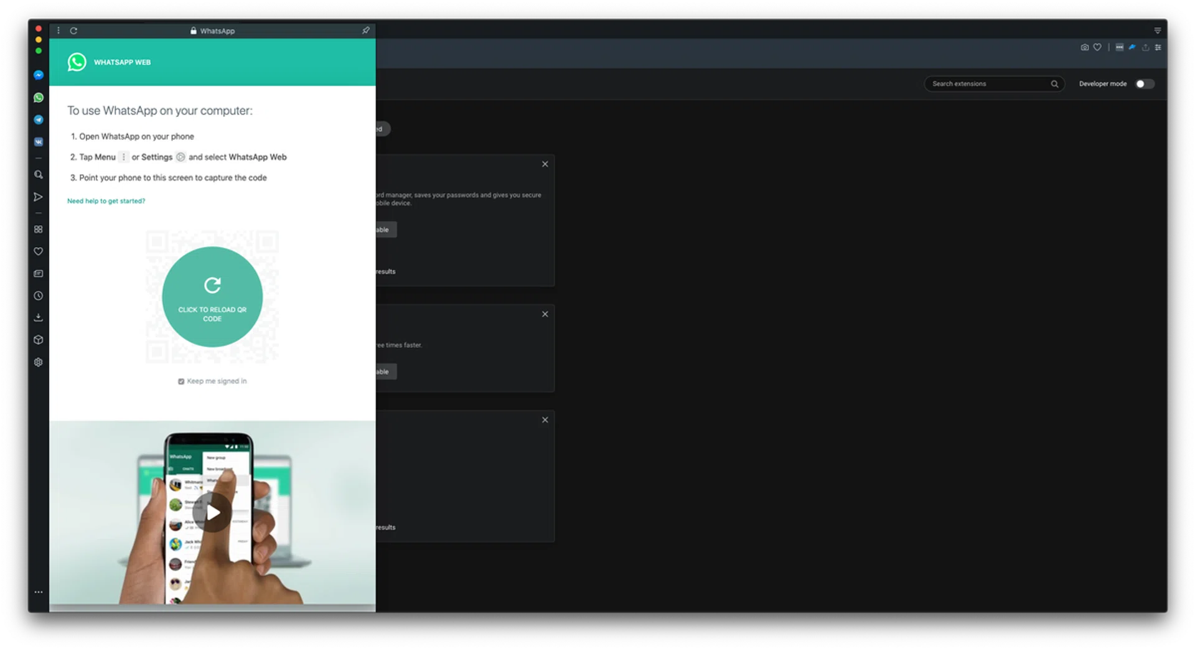The width and height of the screenshot is (1195, 649).
Task: Open the sidebar three-dot setup menu
Action: (x=39, y=592)
